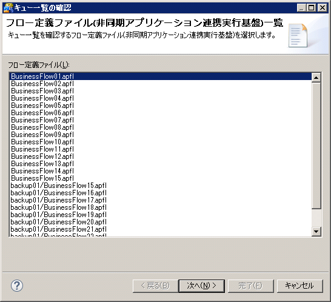Select BusinessFlow10.apfl in the list

pos(161,142)
